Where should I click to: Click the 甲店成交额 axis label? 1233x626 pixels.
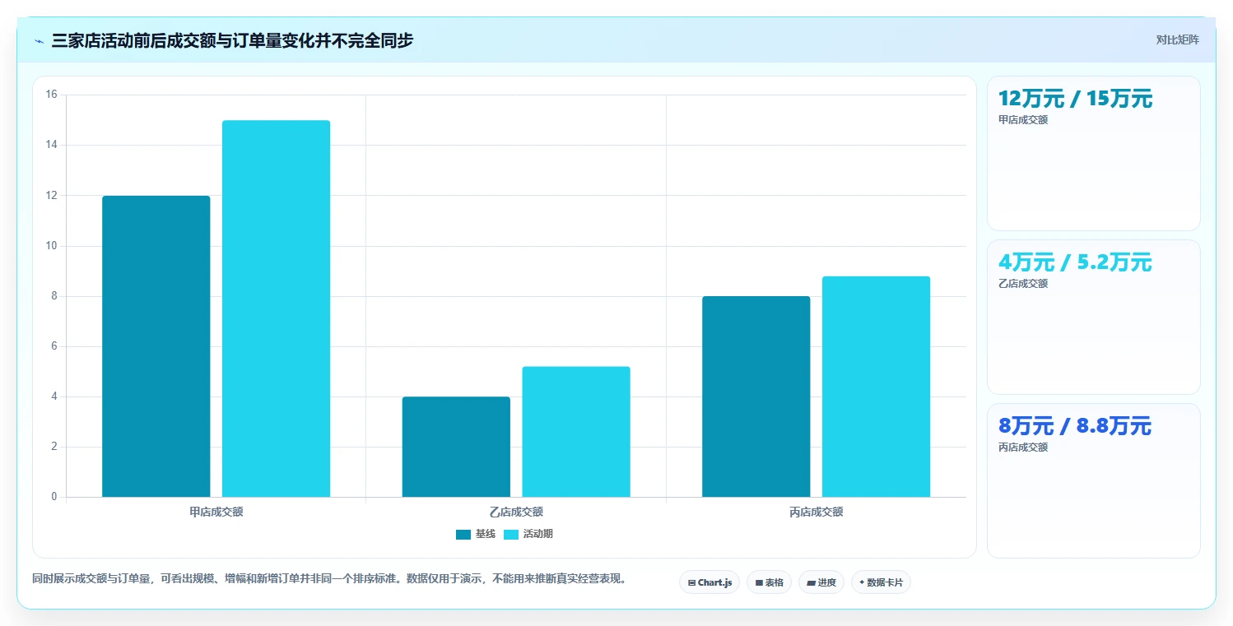pos(216,512)
